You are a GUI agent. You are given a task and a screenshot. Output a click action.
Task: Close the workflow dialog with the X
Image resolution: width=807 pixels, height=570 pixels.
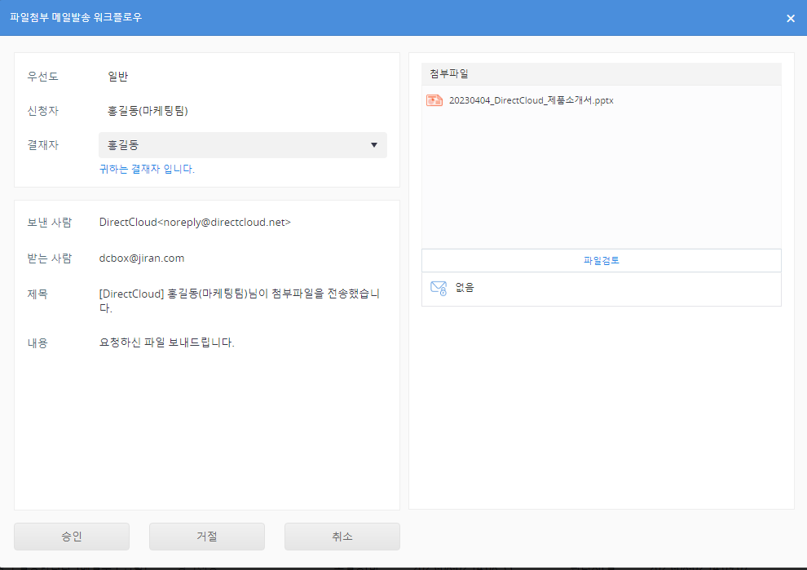click(x=790, y=18)
